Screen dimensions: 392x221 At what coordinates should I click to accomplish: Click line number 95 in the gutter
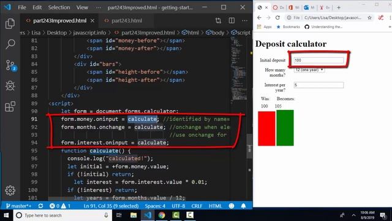34,150
